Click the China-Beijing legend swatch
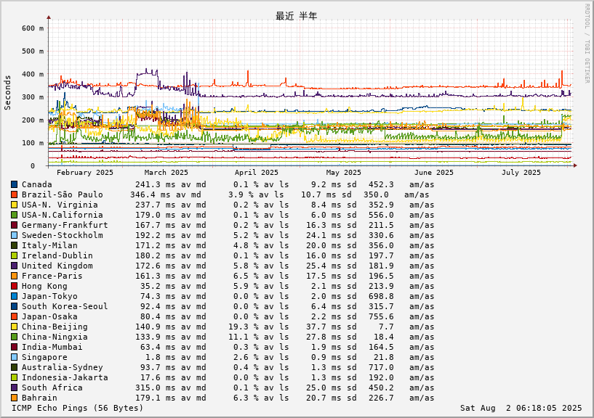This screenshot has height=418, width=594. (x=14, y=327)
